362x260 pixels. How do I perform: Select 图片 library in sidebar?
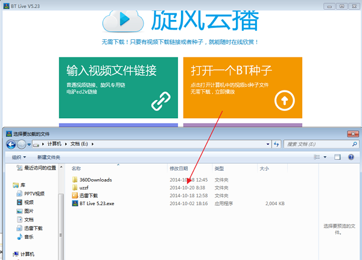29,211
